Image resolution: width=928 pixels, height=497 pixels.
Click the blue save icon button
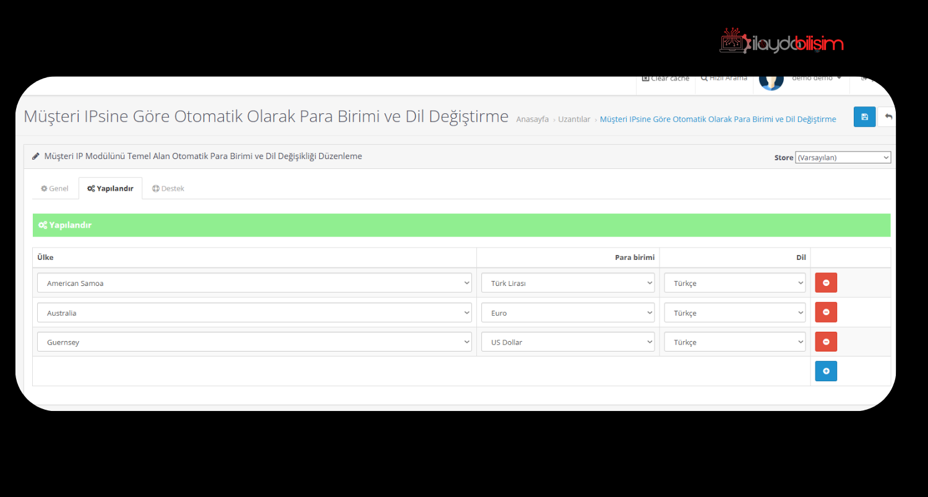coord(864,116)
